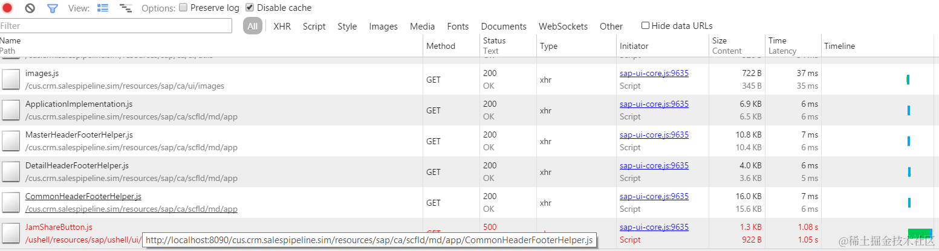Toggle the blue filter funnel icon
Viewport: 939px width, 251px height.
pyautogui.click(x=53, y=8)
